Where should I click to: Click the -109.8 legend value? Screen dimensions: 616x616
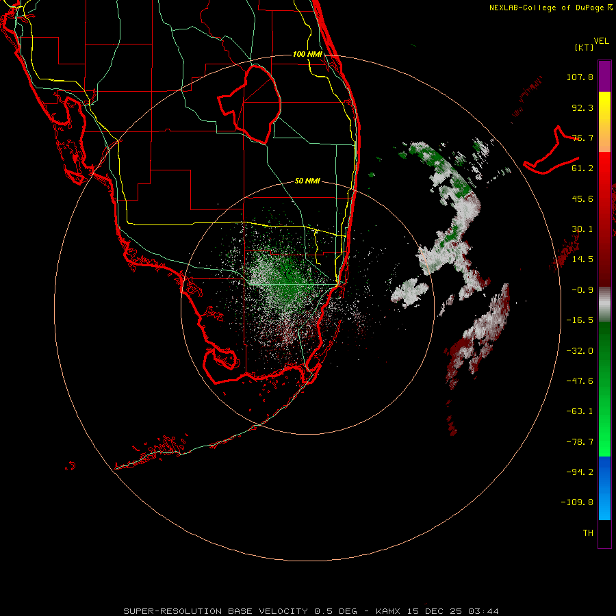tap(577, 502)
